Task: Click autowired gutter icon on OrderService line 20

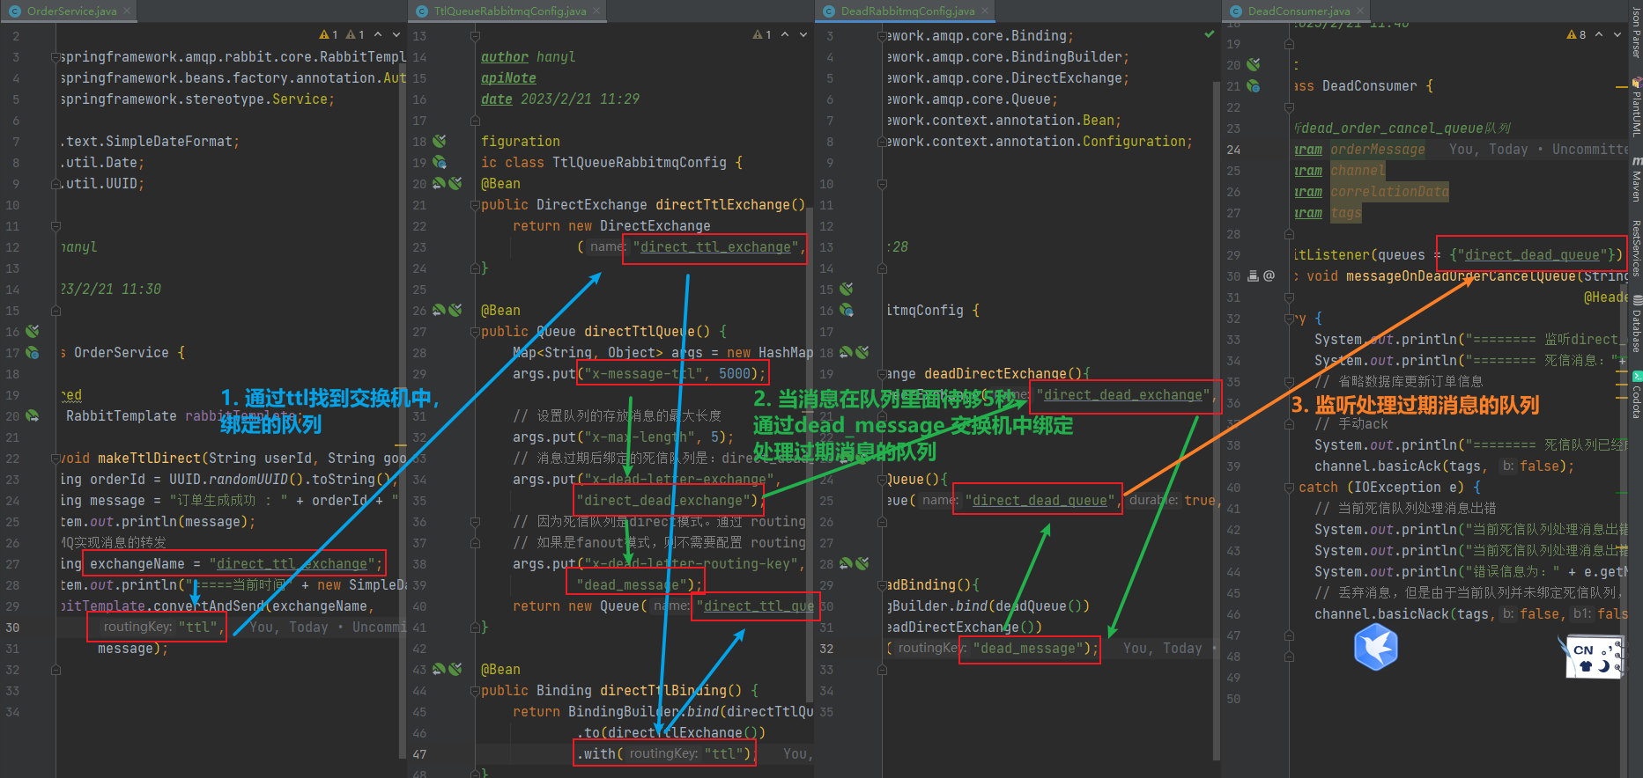Action: click(33, 416)
